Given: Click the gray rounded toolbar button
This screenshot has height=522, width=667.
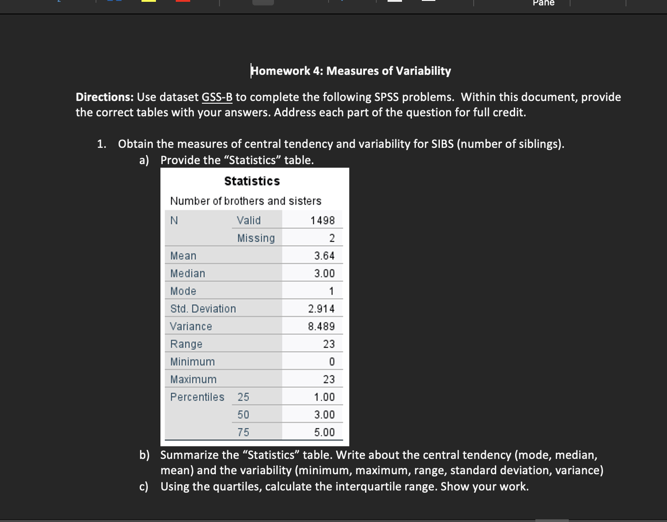Looking at the screenshot, I should (264, 2).
